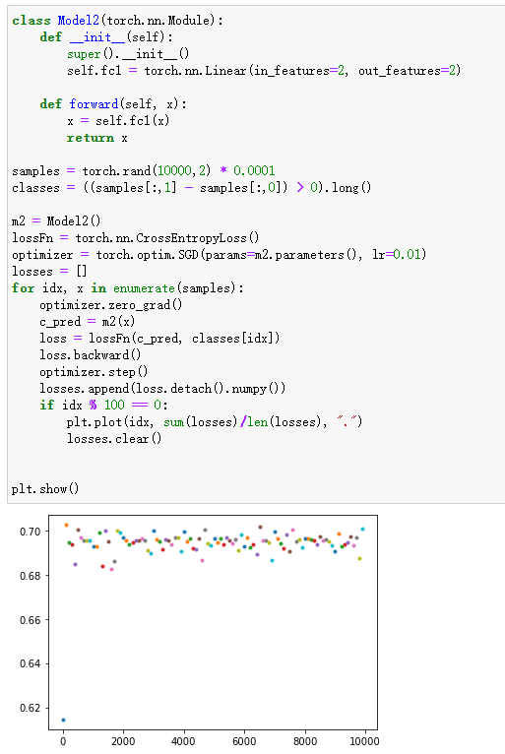The image size is (505, 754).
Task: Click the lr=0.01 argument in optimizer line
Action: [x=397, y=254]
